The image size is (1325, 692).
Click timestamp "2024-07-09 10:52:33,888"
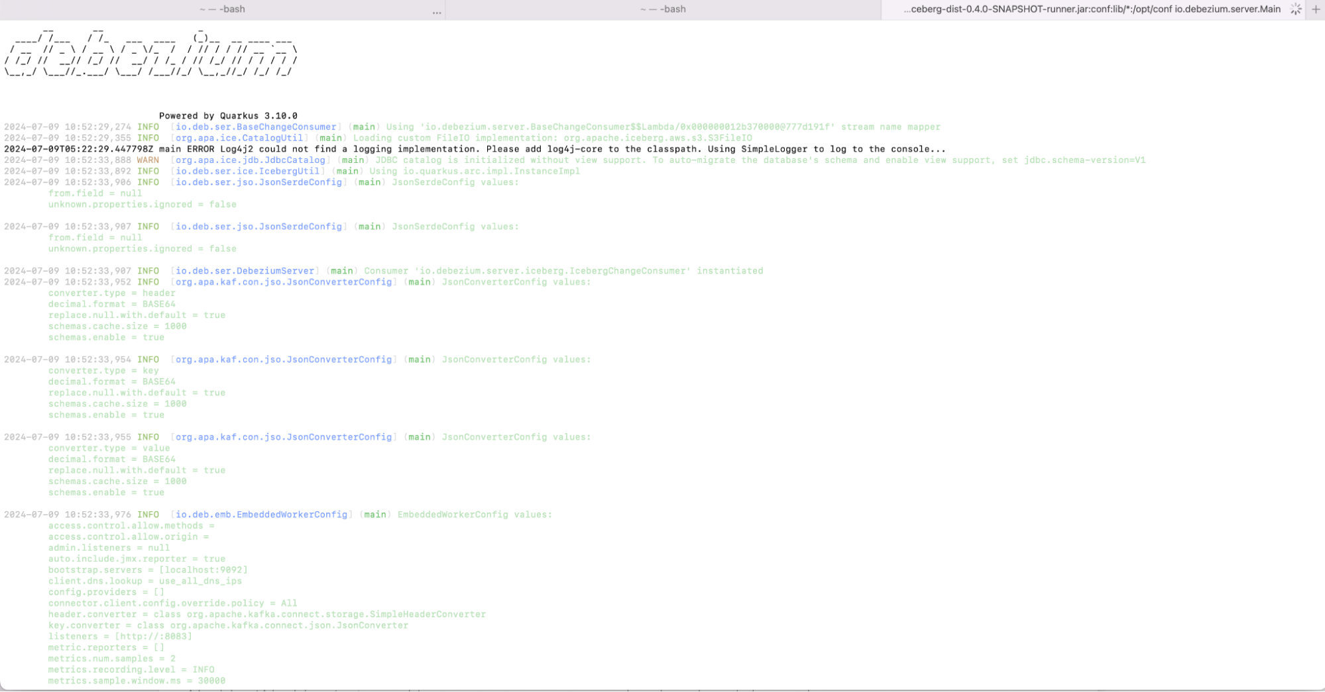click(68, 160)
